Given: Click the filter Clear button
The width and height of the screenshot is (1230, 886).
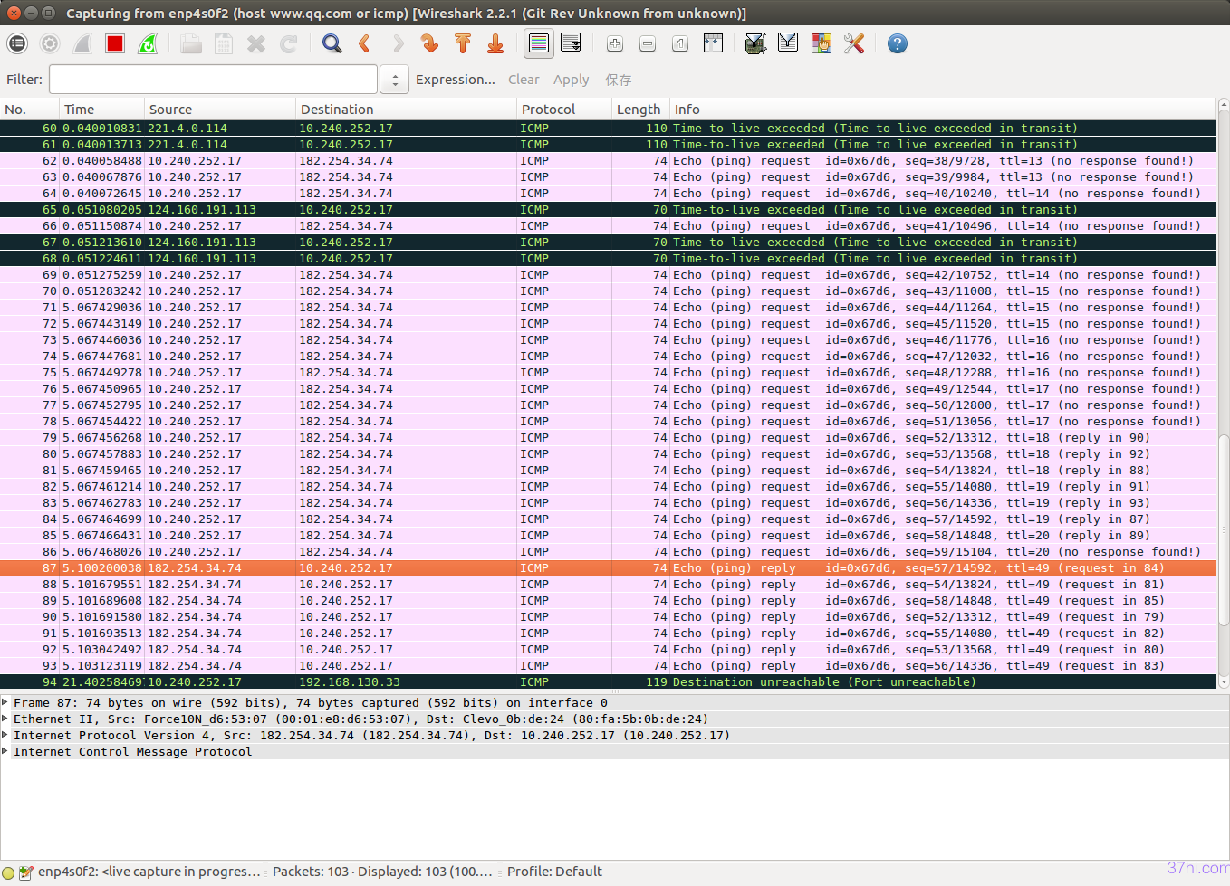Looking at the screenshot, I should [524, 80].
